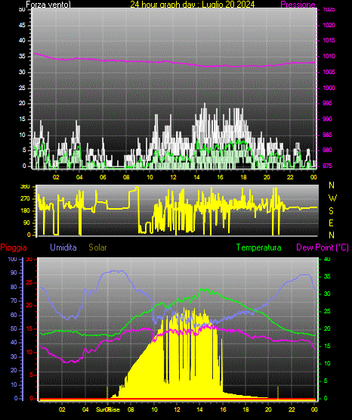The image size is (352, 420).
Task: Click '30' on the green temperature axis
Action: pos(327,294)
